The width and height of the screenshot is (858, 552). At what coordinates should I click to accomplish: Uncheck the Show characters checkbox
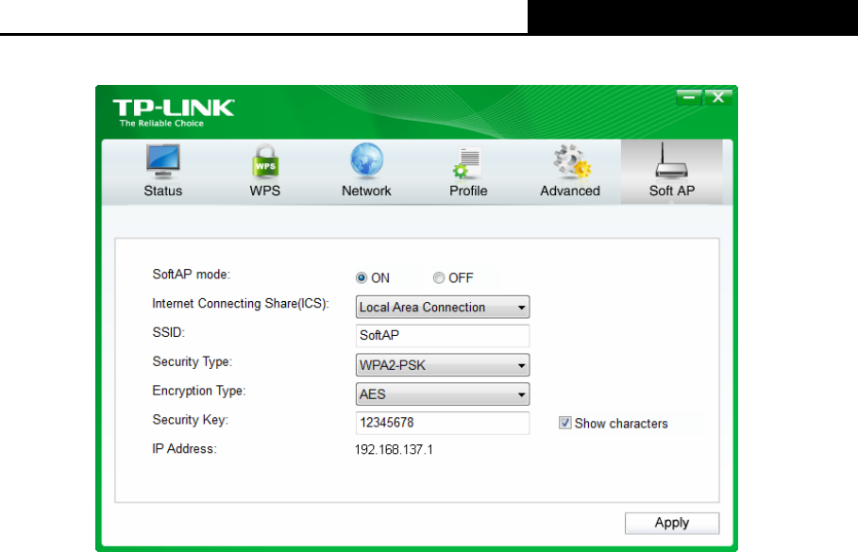click(x=565, y=424)
